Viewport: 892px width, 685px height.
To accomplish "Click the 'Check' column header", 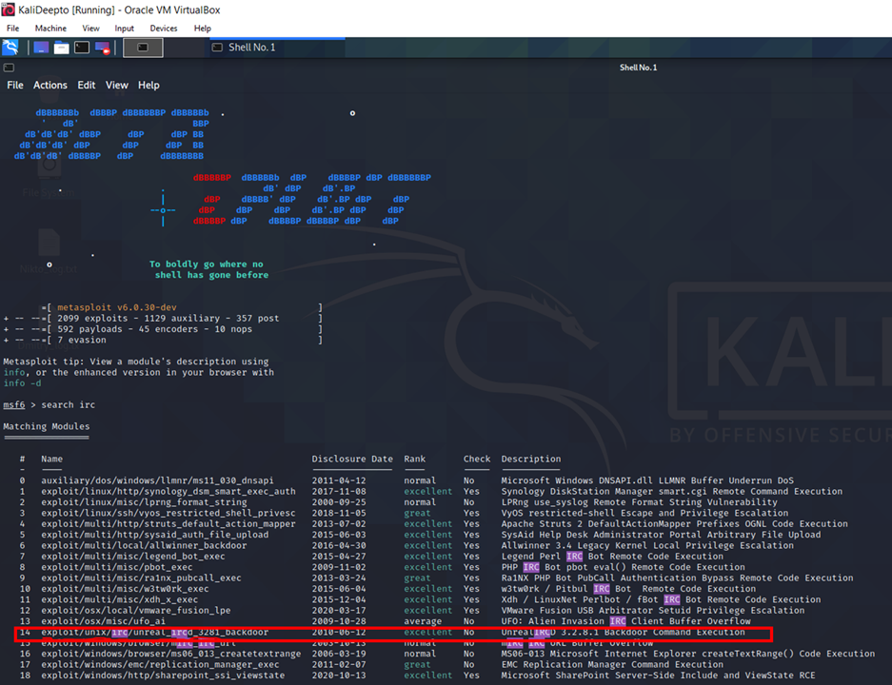I will (x=477, y=459).
